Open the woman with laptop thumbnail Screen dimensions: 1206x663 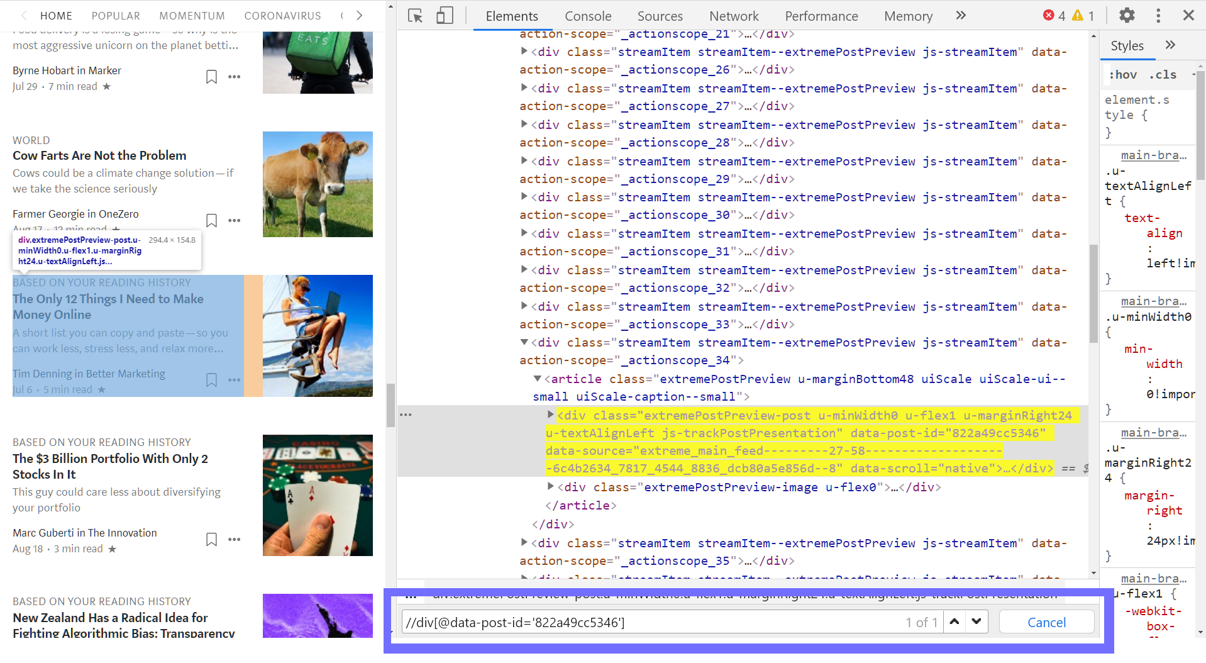(x=318, y=336)
